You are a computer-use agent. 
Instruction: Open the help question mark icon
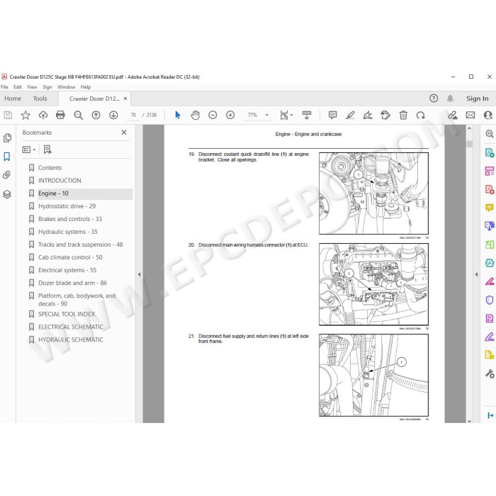click(x=434, y=98)
